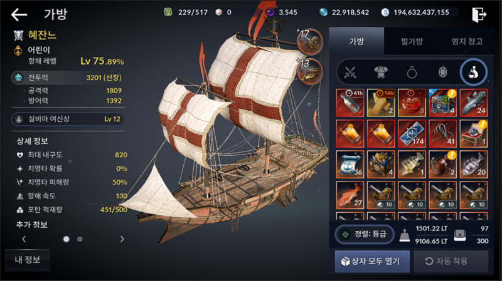
Task: Click the 자동 착용 button
Action: (x=451, y=261)
